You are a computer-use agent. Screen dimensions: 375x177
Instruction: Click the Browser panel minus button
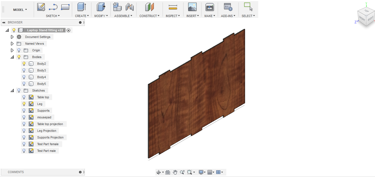click(80, 22)
